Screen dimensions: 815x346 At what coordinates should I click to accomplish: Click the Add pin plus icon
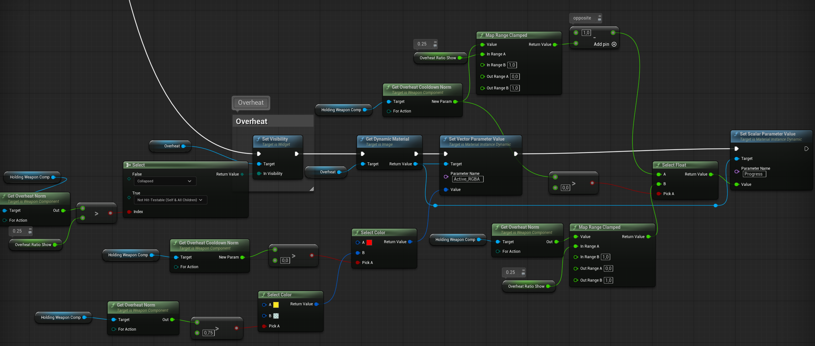(614, 44)
